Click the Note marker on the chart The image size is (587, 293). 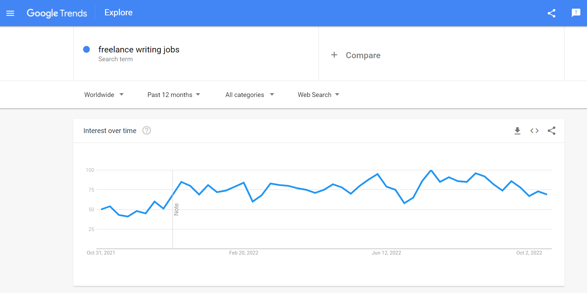[x=176, y=209]
